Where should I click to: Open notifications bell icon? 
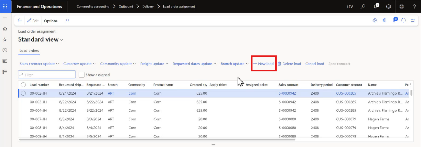(376, 7)
